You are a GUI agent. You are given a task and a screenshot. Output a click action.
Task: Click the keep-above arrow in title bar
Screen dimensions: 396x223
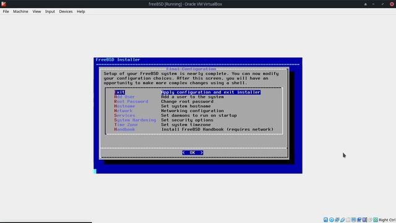(366, 4)
